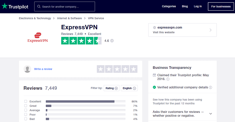Click the search magnifier icon
The width and height of the screenshot is (235, 122).
click(39, 6)
